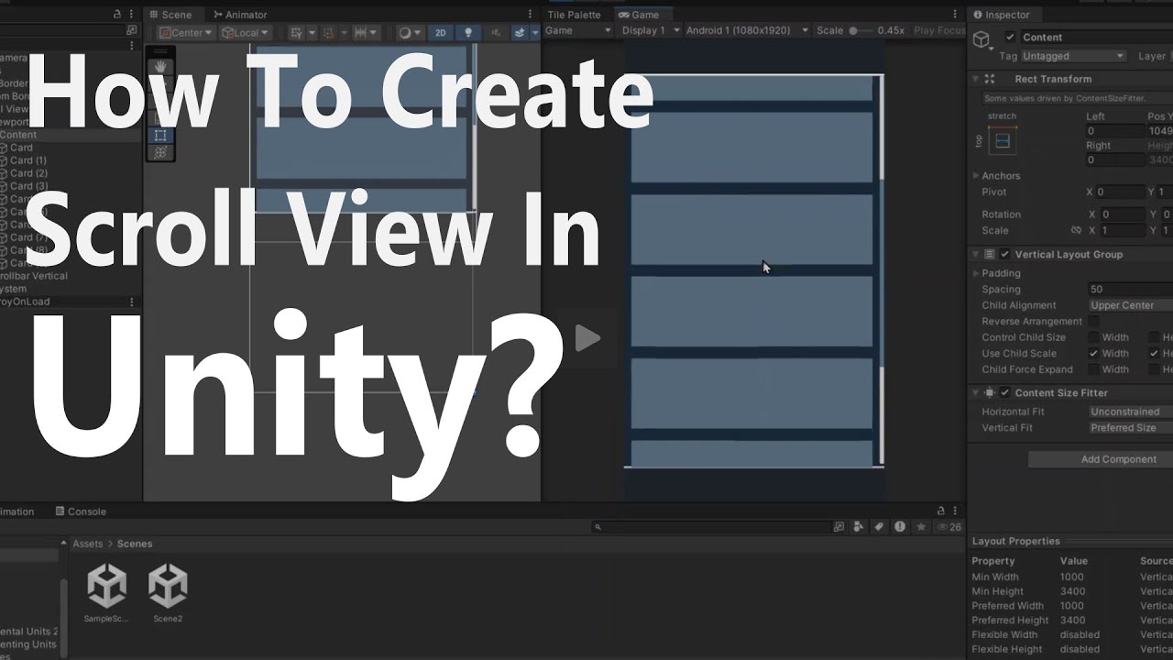The width and height of the screenshot is (1173, 660).
Task: Click the Hierarchy search-by-type icon
Action: click(131, 30)
